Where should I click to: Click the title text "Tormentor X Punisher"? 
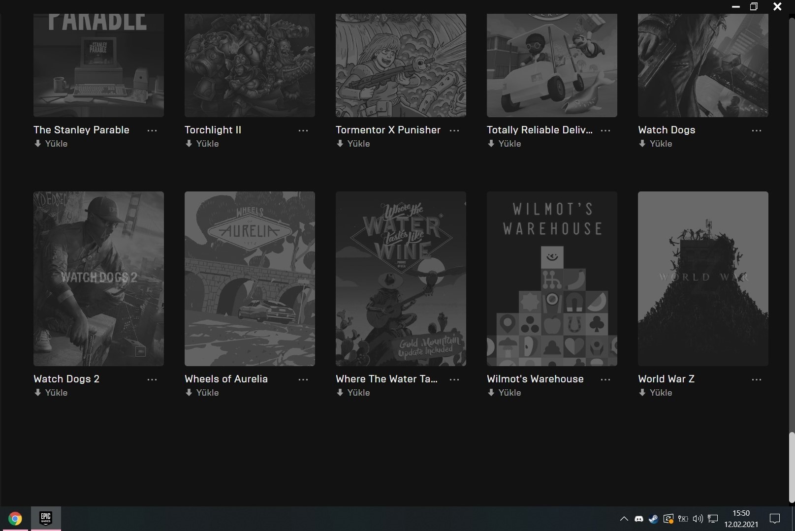click(x=388, y=130)
